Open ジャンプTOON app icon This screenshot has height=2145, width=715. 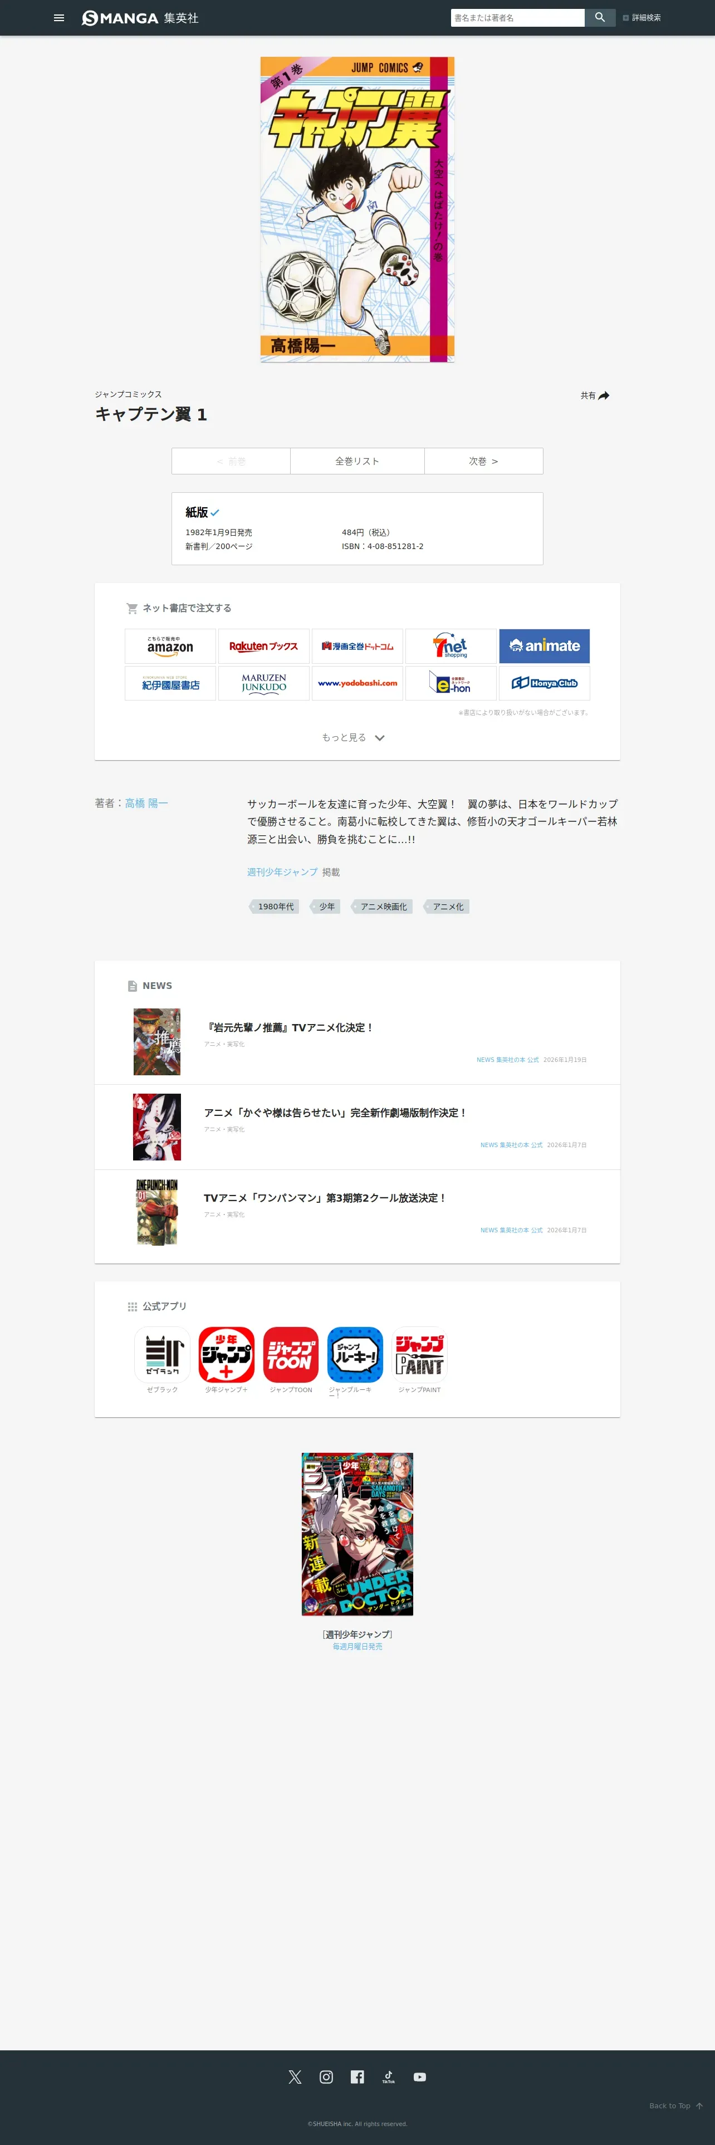[x=291, y=1354]
